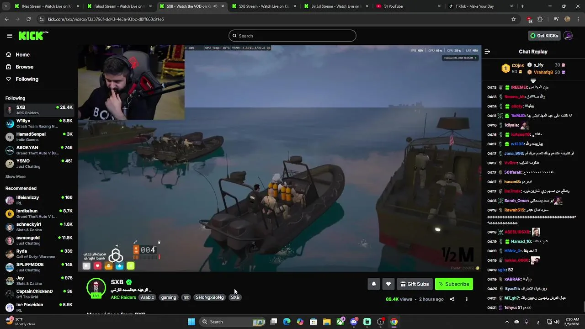Open Ryda recommended channel
585x329 pixels.
(x=39, y=254)
